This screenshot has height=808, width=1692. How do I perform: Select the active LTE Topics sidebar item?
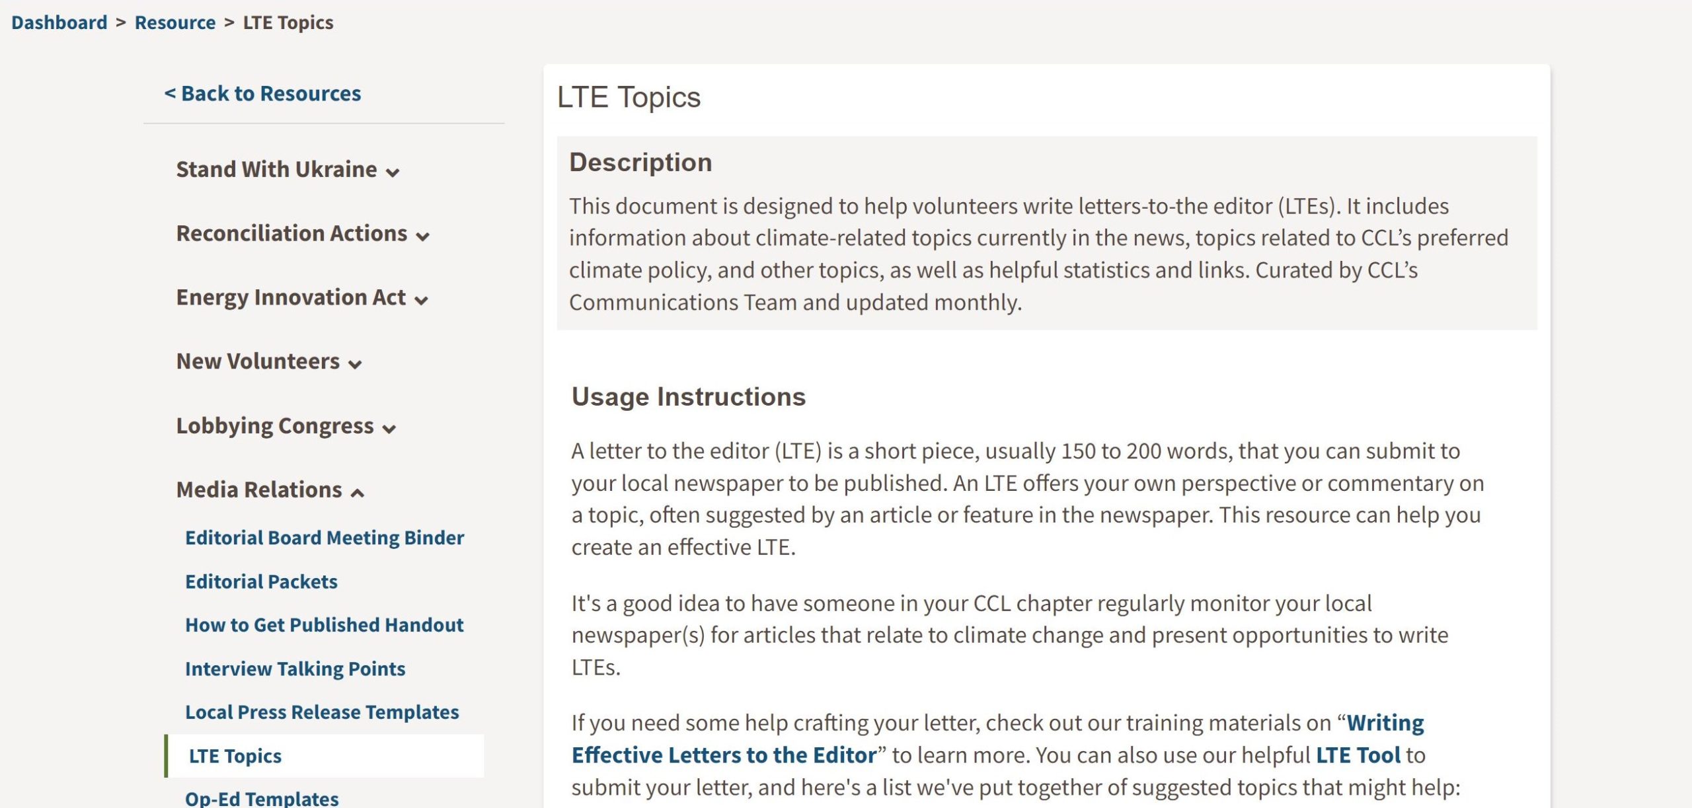click(x=324, y=756)
